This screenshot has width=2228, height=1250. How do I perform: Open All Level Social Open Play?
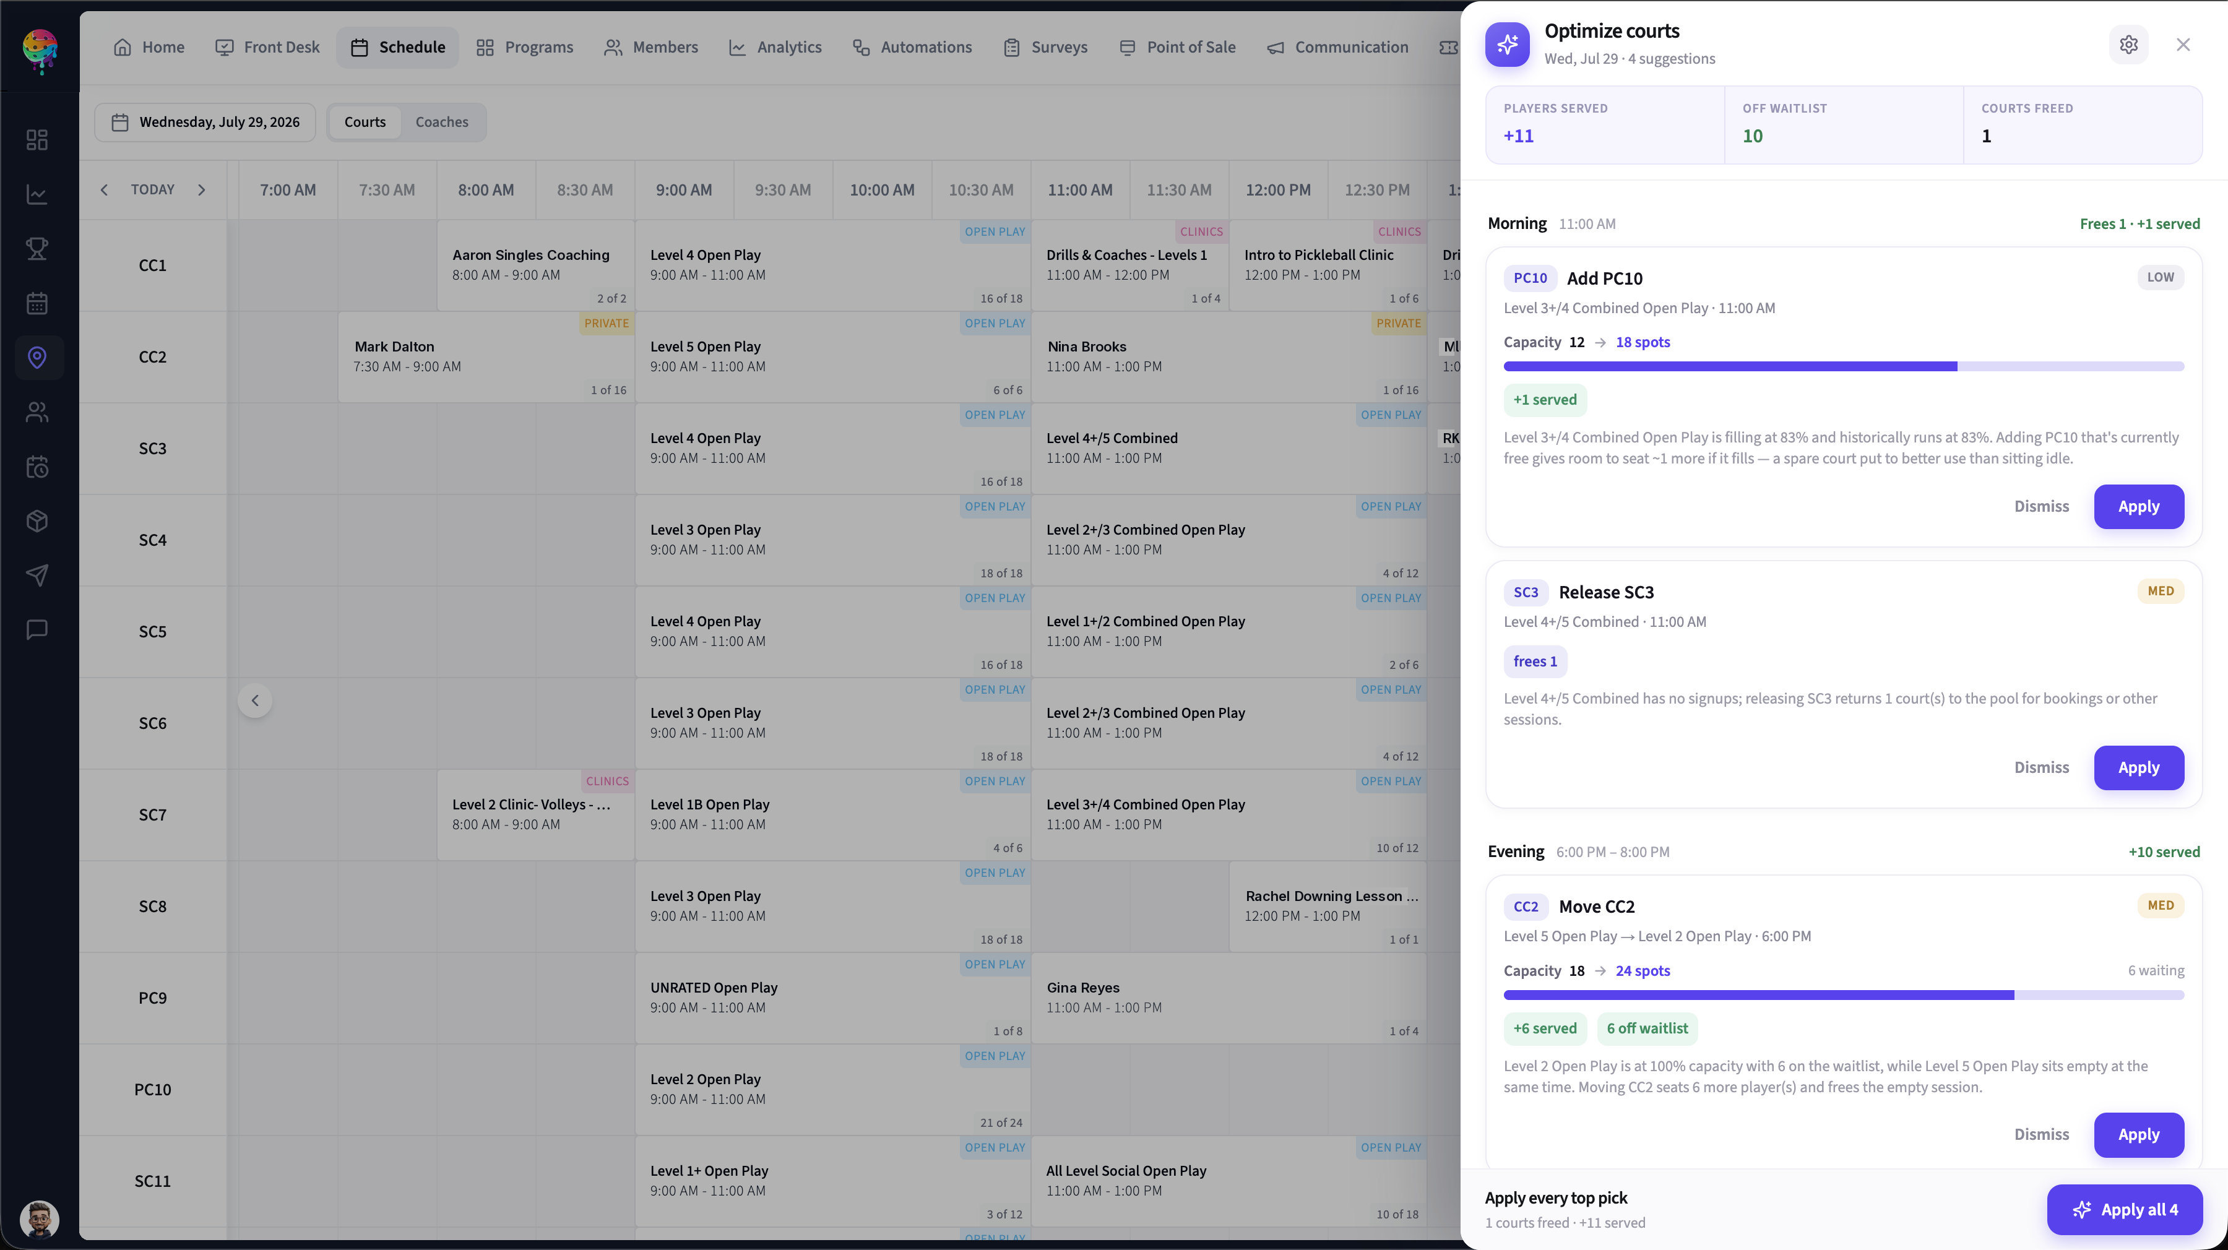pyautogui.click(x=1229, y=1182)
